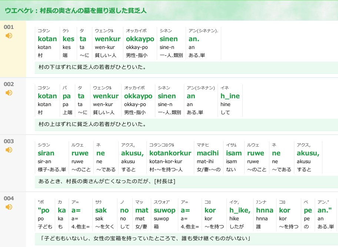This screenshot has height=247, width=338.
Task: Play audio for sentence 004
Action: point(9,207)
